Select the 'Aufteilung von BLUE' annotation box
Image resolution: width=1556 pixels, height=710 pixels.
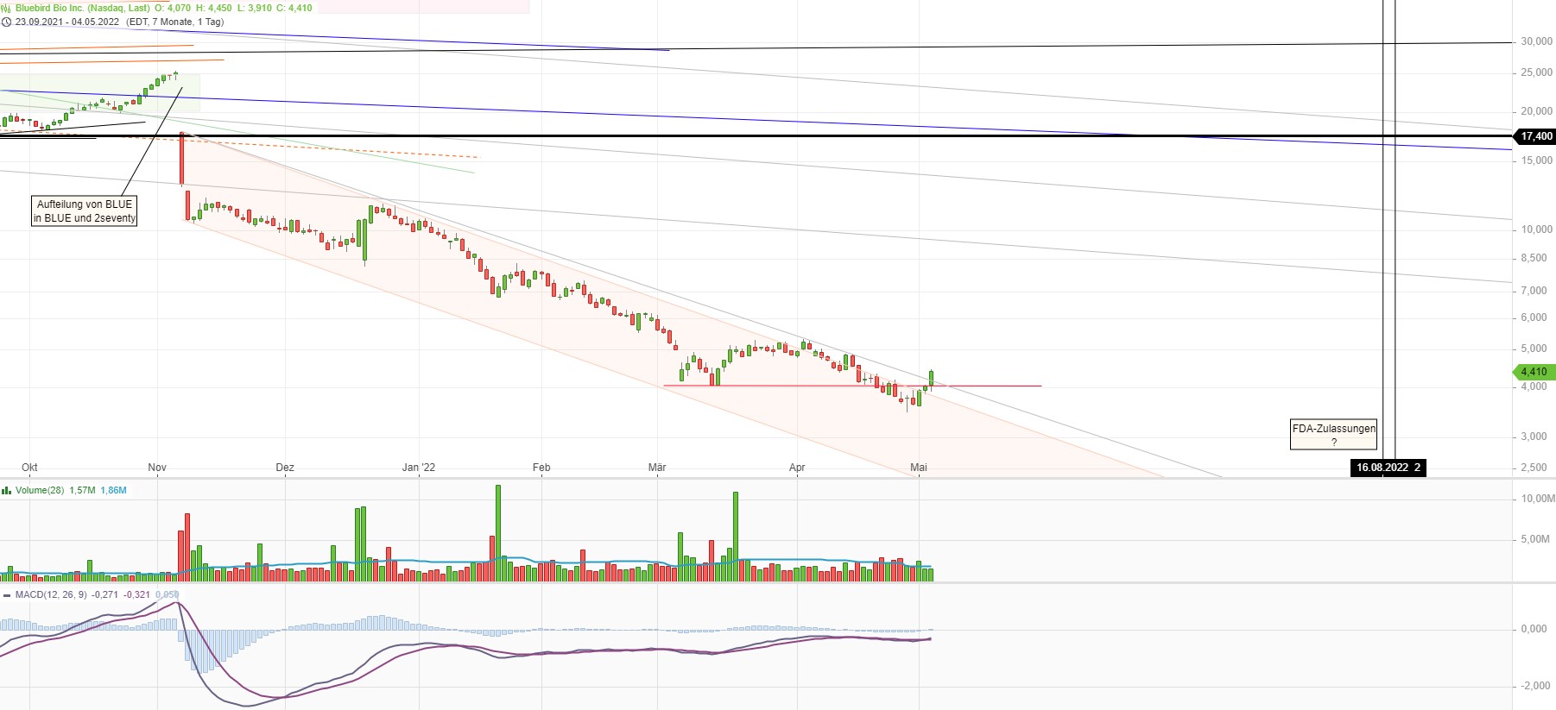point(85,211)
